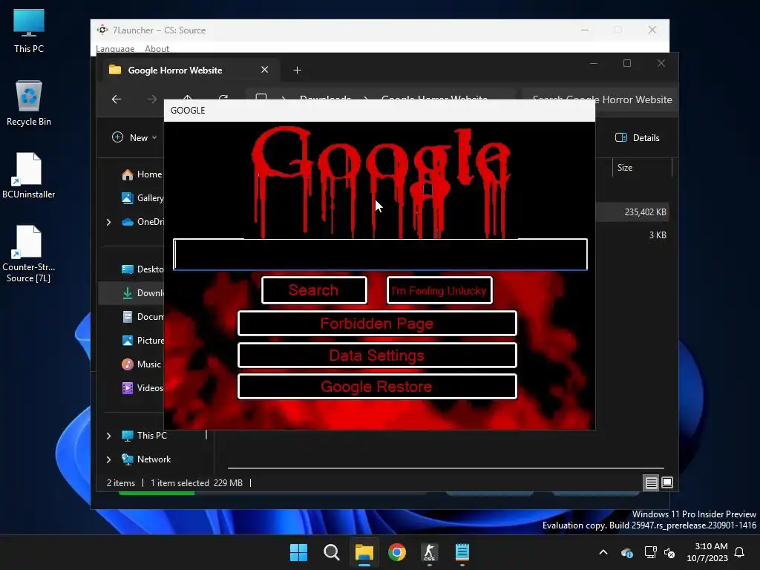760x570 pixels.
Task: Open the notifications bell icon
Action: tap(740, 552)
